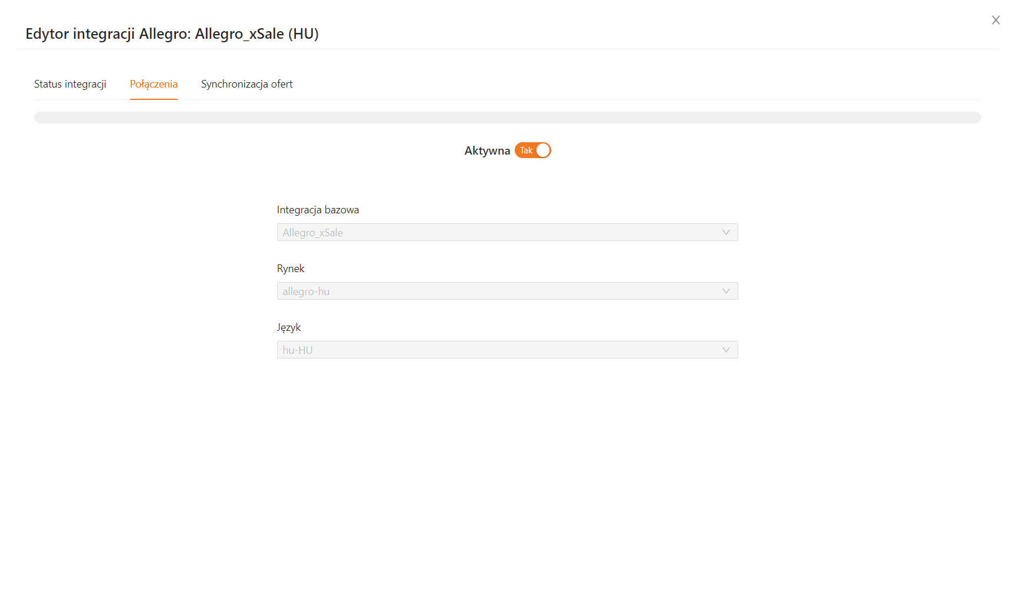Click the chevron arrow in the Rynek field
The height and width of the screenshot is (610, 1013).
click(726, 291)
